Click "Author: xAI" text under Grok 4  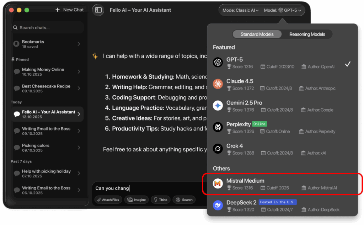pos(317,153)
